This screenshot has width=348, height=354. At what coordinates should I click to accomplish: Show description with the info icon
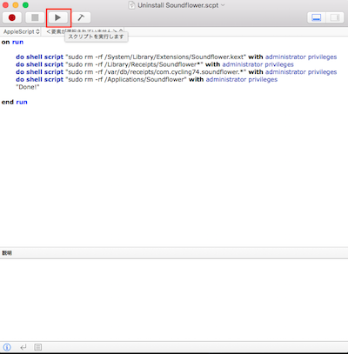pos(7,347)
